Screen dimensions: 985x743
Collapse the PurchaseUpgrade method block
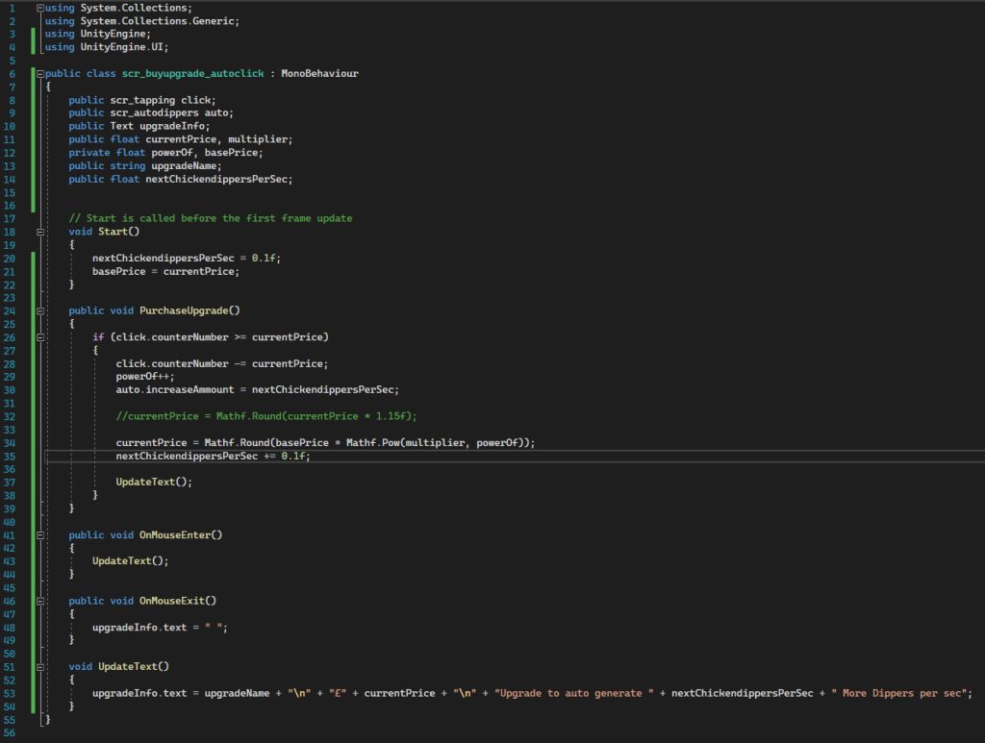coord(40,310)
